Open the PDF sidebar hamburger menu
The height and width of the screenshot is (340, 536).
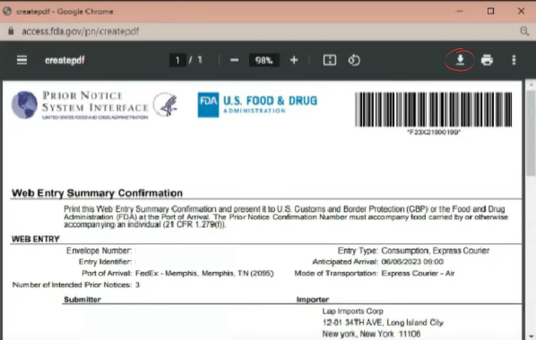[22, 60]
